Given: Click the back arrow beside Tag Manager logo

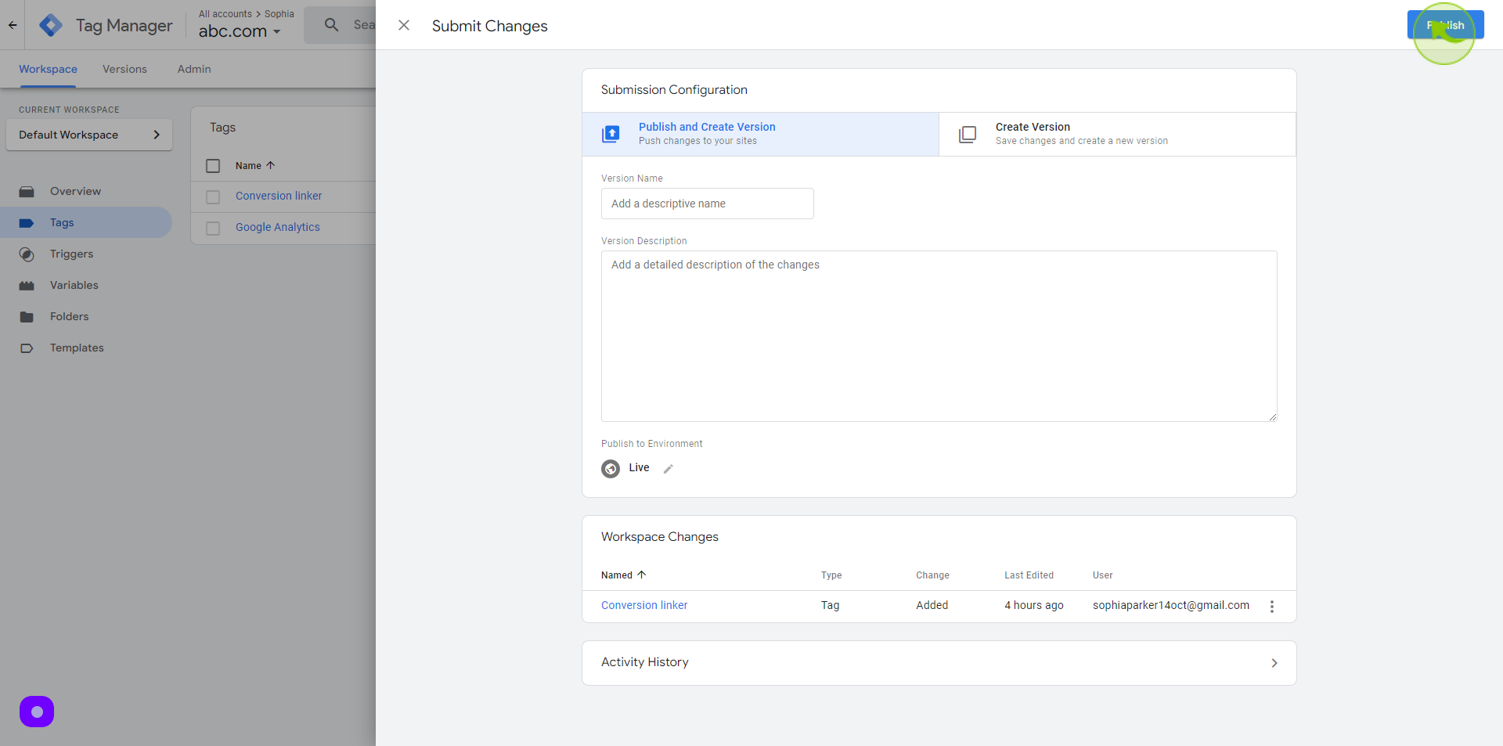Looking at the screenshot, I should [13, 25].
